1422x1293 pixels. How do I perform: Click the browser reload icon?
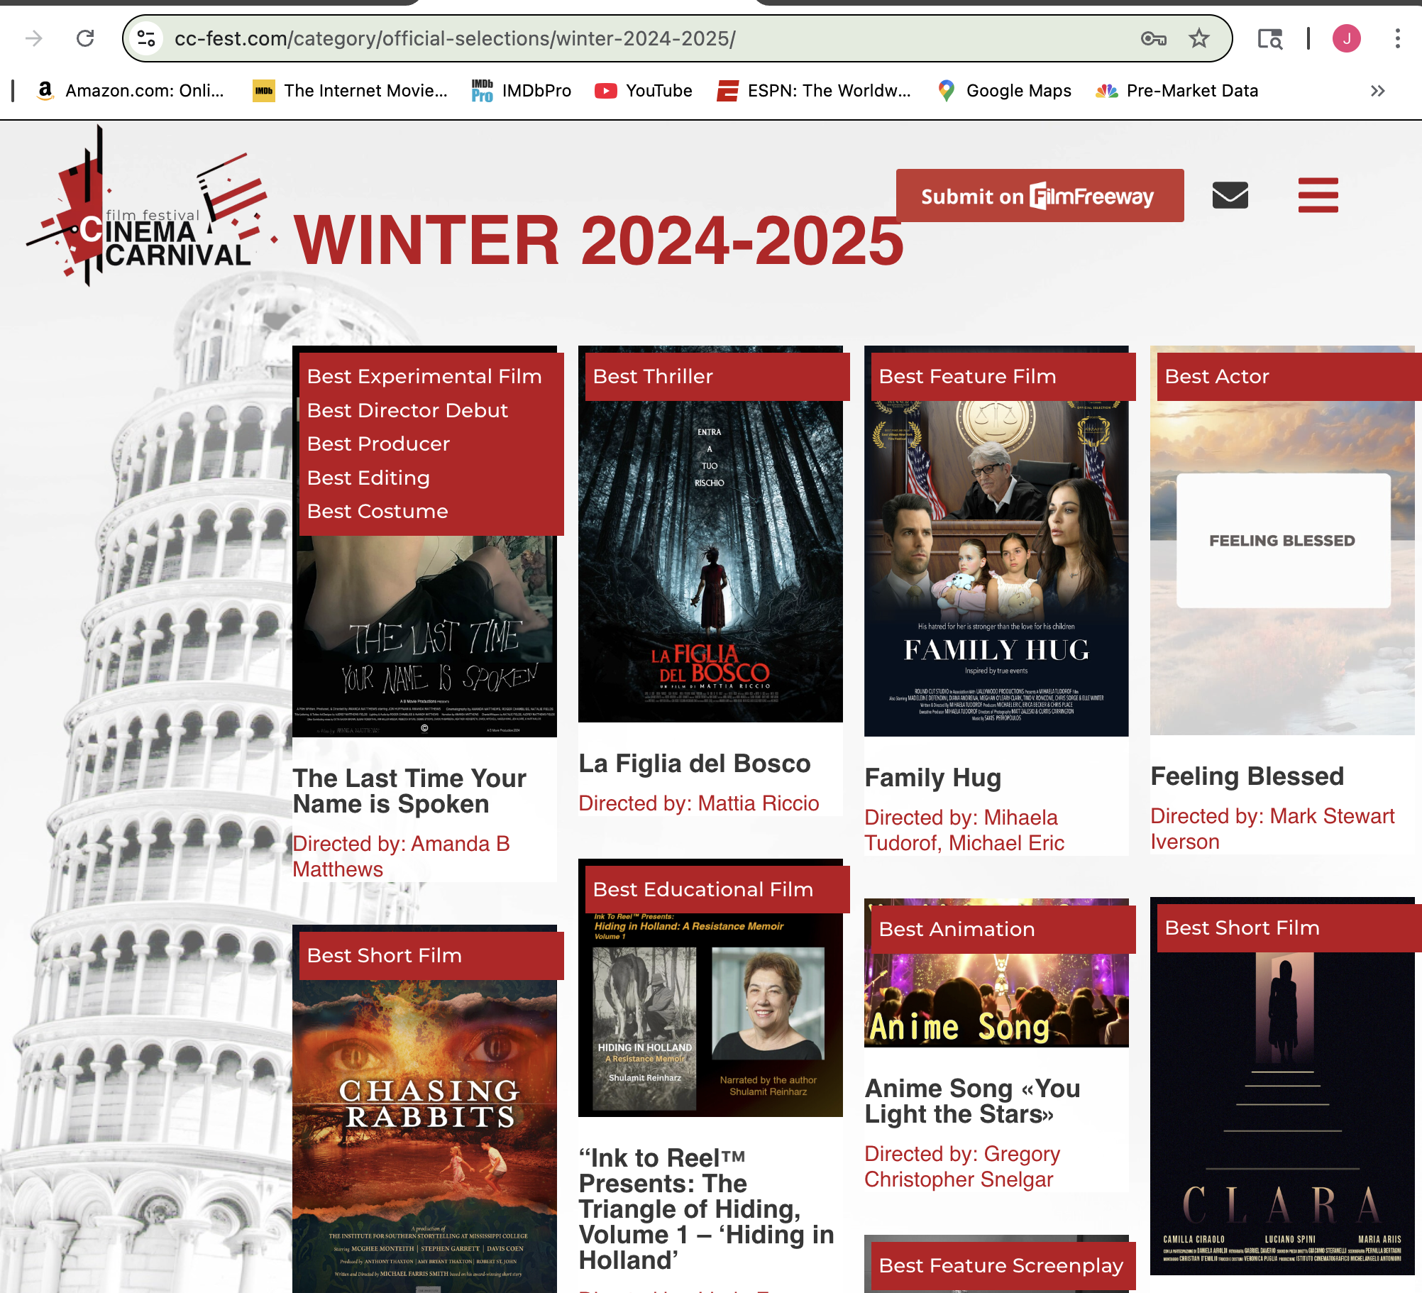coord(85,38)
